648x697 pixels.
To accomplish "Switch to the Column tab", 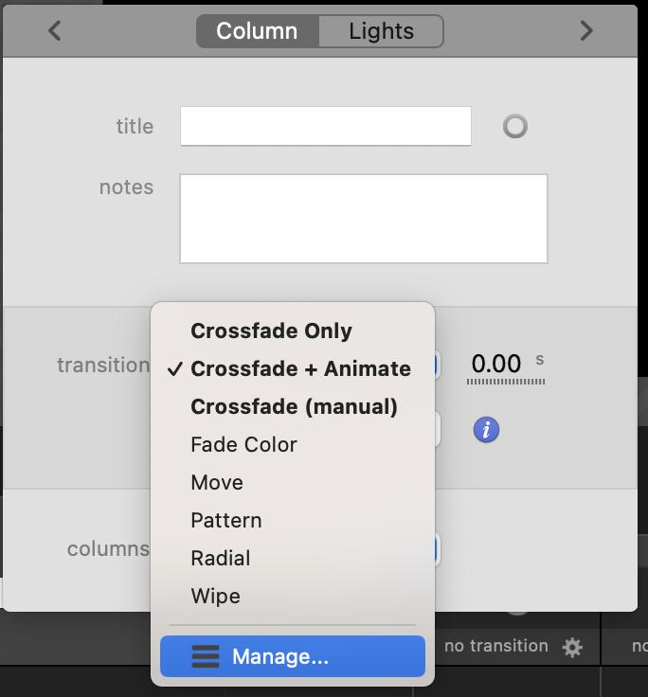I will [257, 31].
